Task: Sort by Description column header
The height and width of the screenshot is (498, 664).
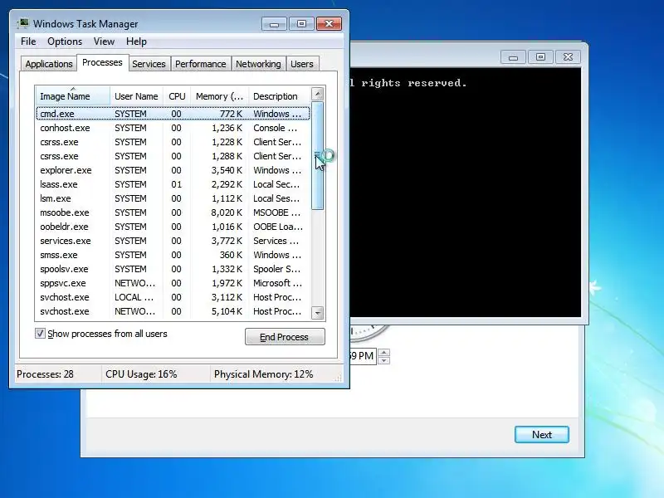Action: pos(279,96)
